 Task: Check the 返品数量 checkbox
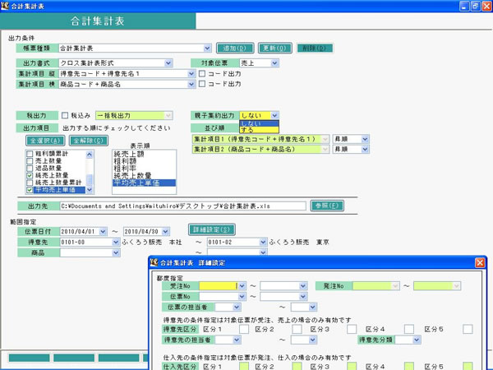pos(30,169)
